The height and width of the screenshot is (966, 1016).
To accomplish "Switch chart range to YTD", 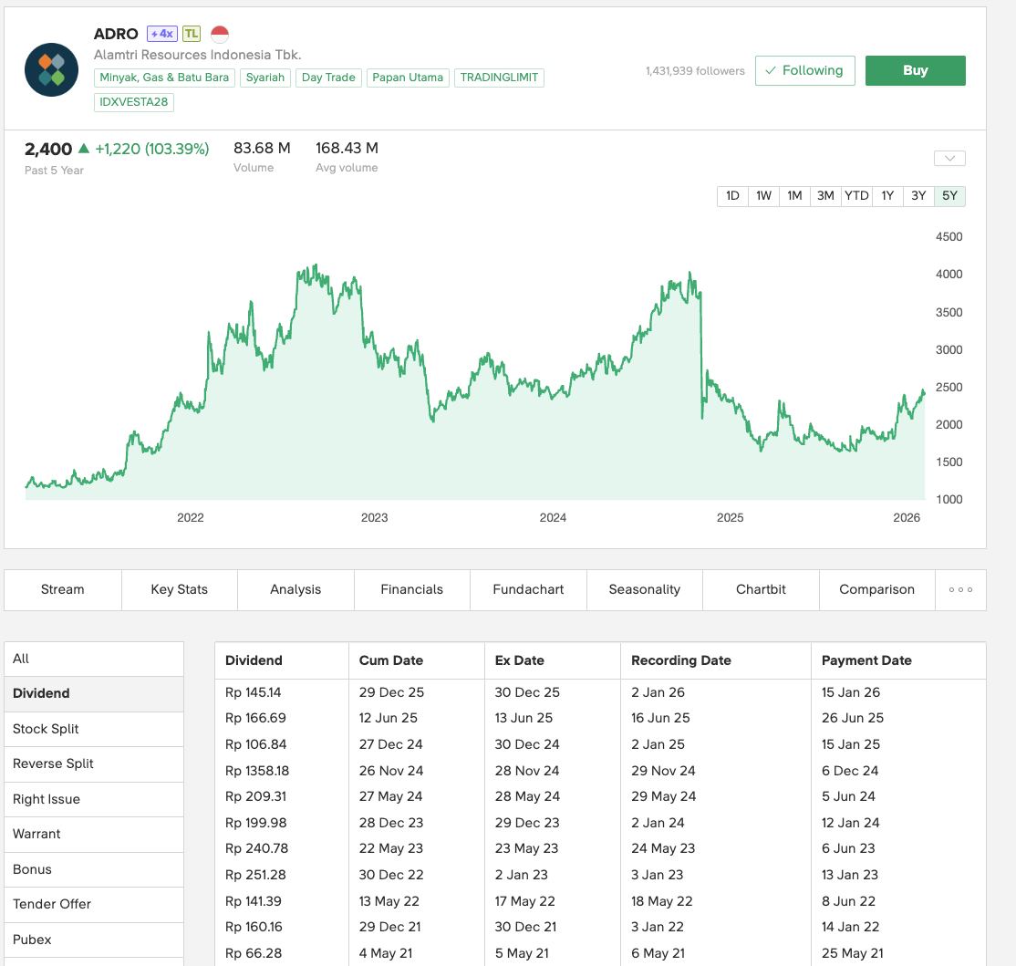I will click(856, 196).
